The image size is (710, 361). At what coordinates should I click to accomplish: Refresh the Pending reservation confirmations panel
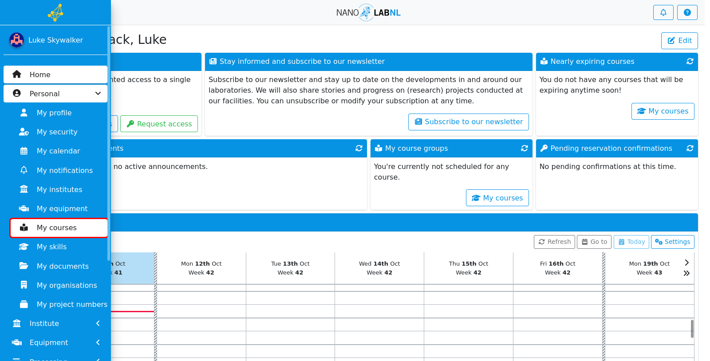[x=690, y=149]
